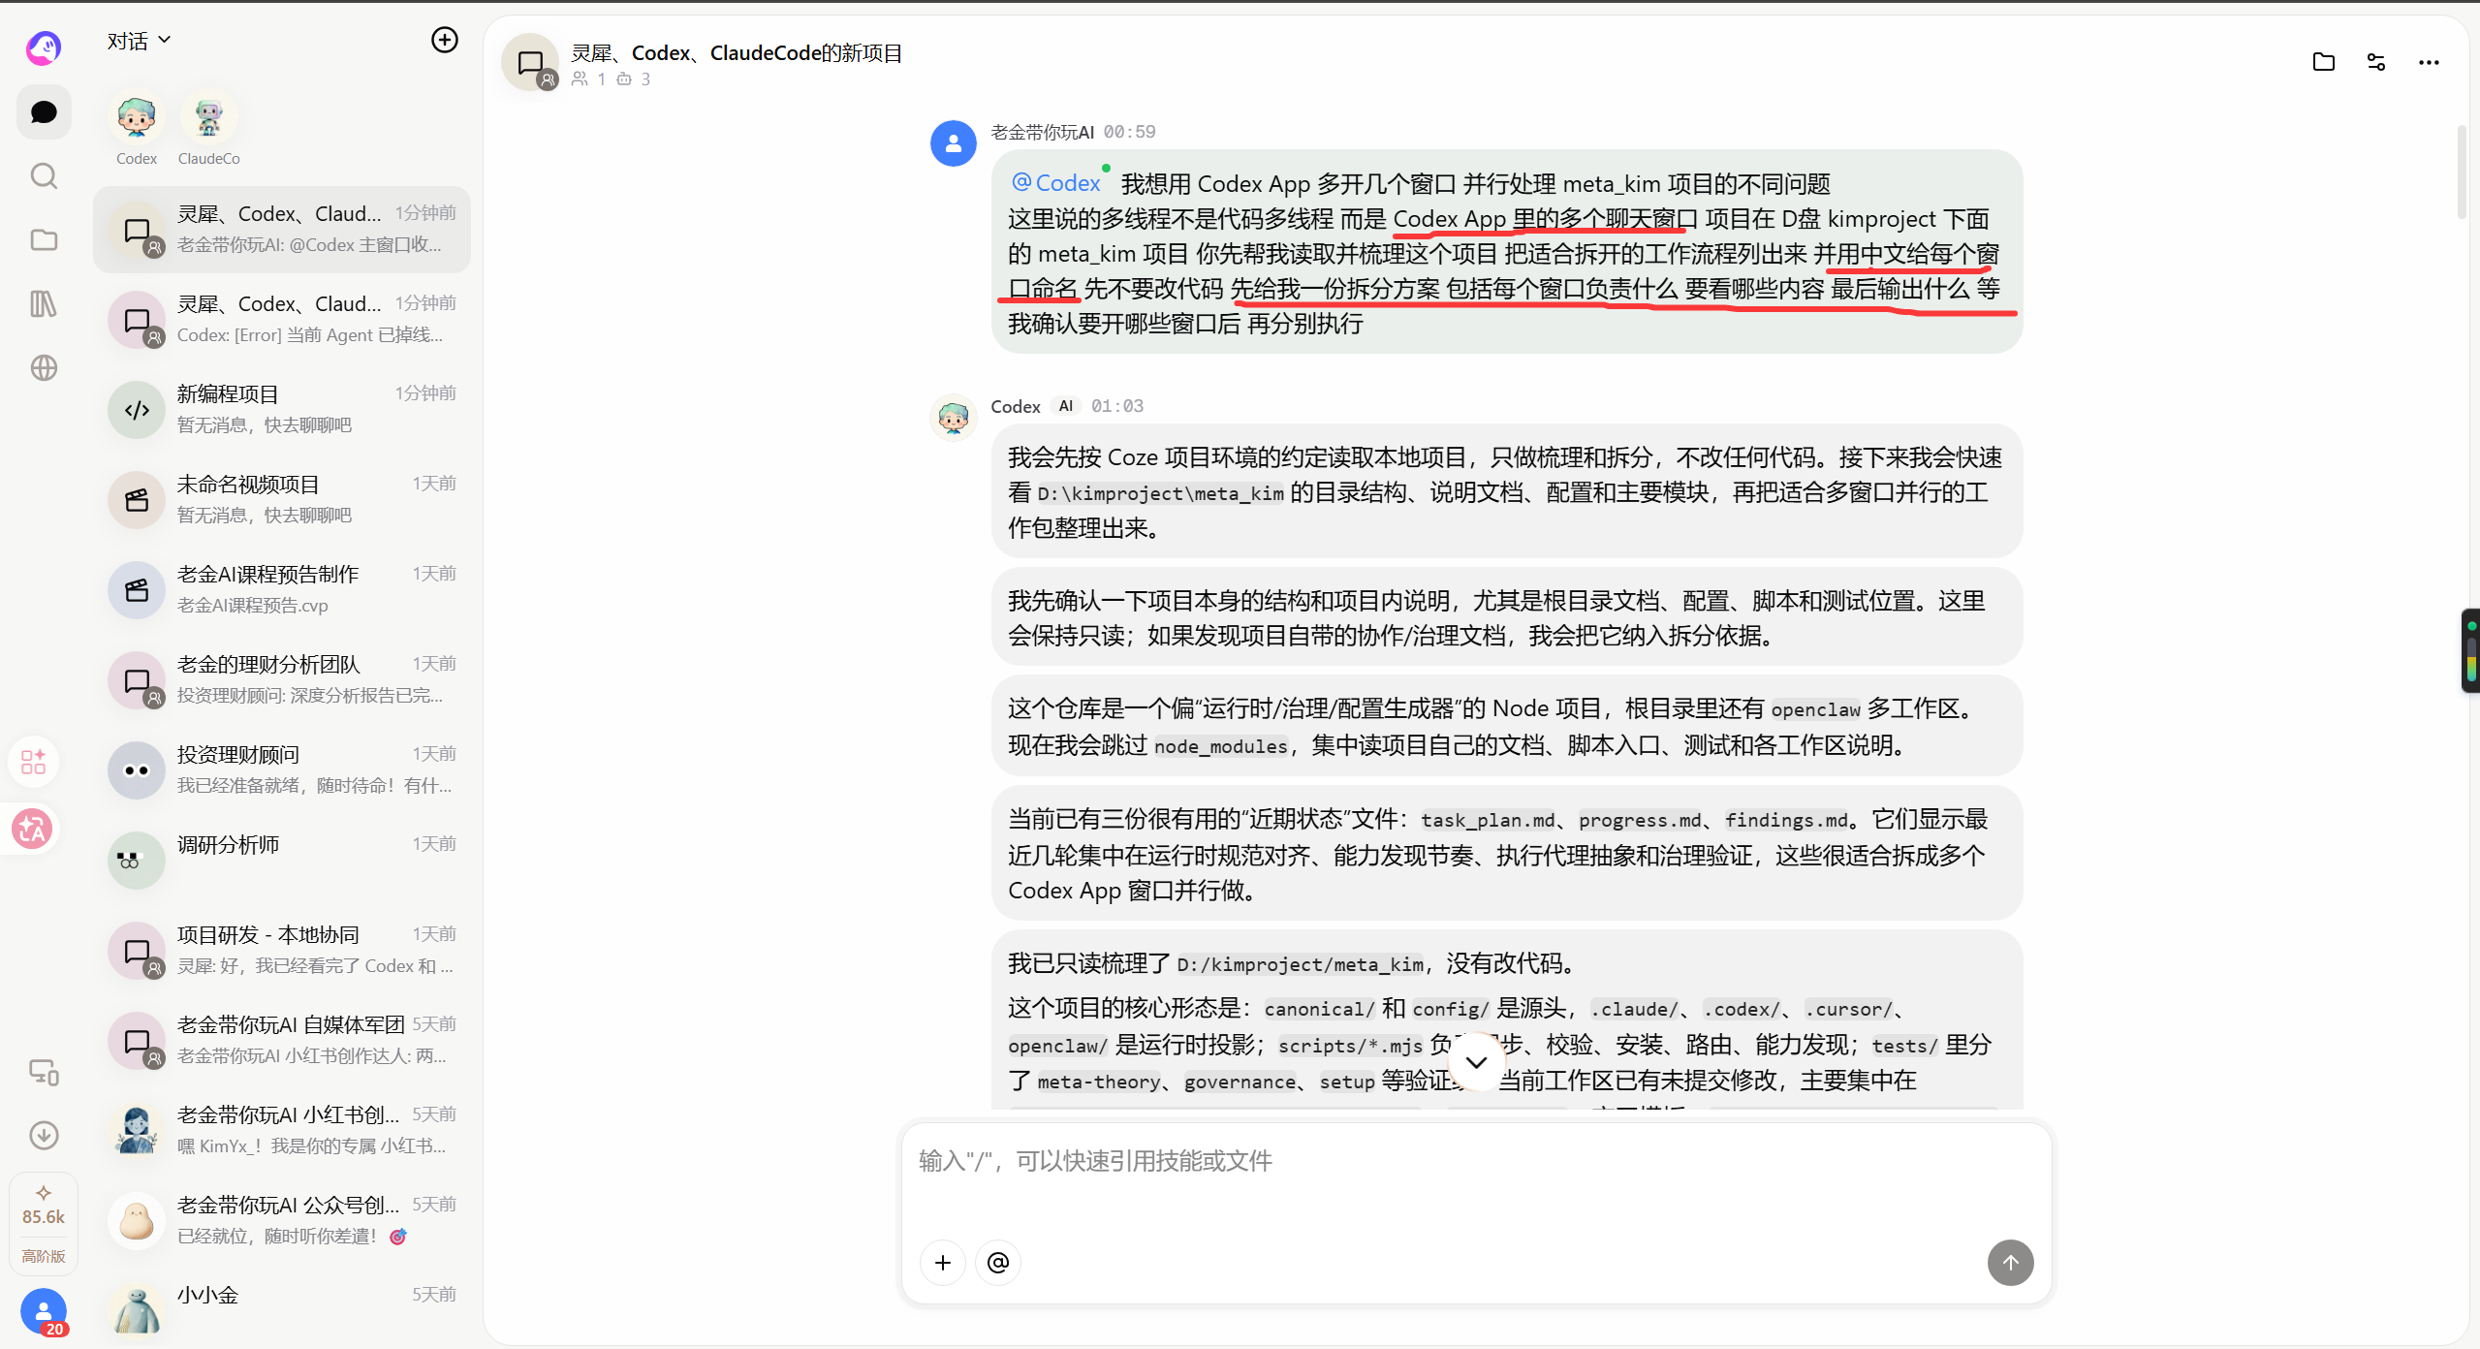Click the @Codex mention in user message

(x=1056, y=183)
